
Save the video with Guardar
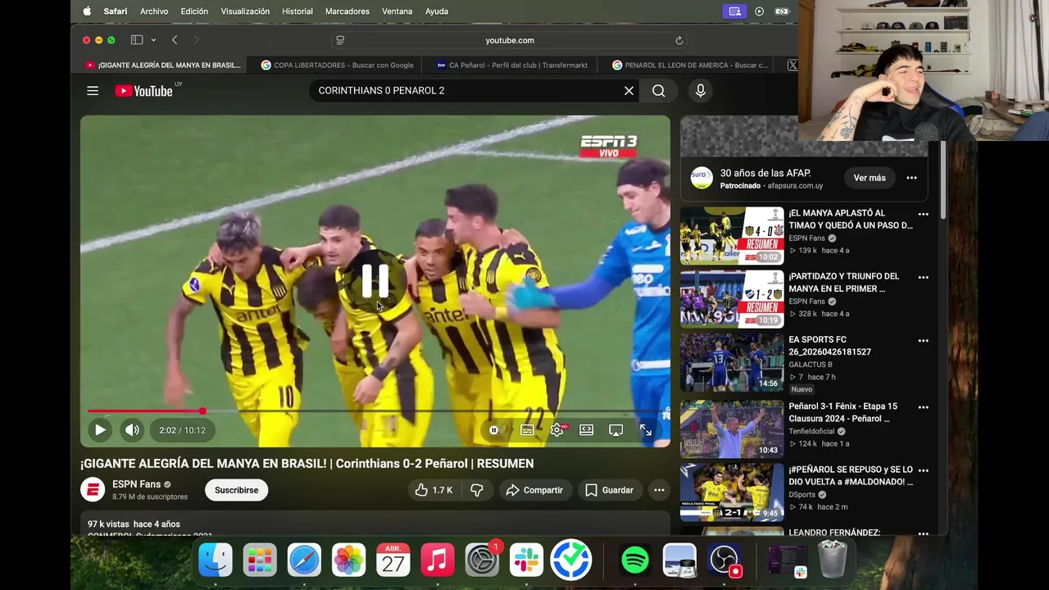pyautogui.click(x=610, y=490)
